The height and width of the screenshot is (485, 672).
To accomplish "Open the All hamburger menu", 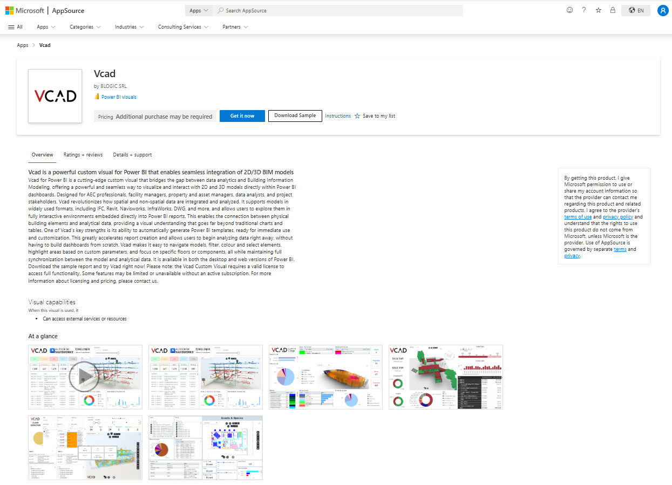I will coord(15,27).
